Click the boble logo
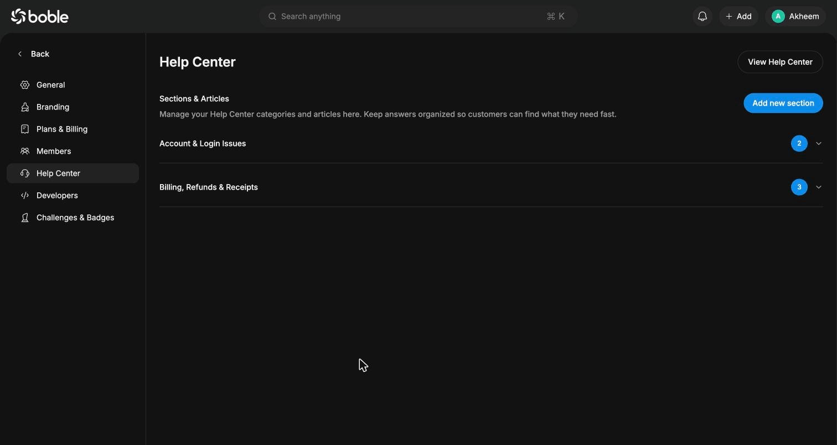 40,17
